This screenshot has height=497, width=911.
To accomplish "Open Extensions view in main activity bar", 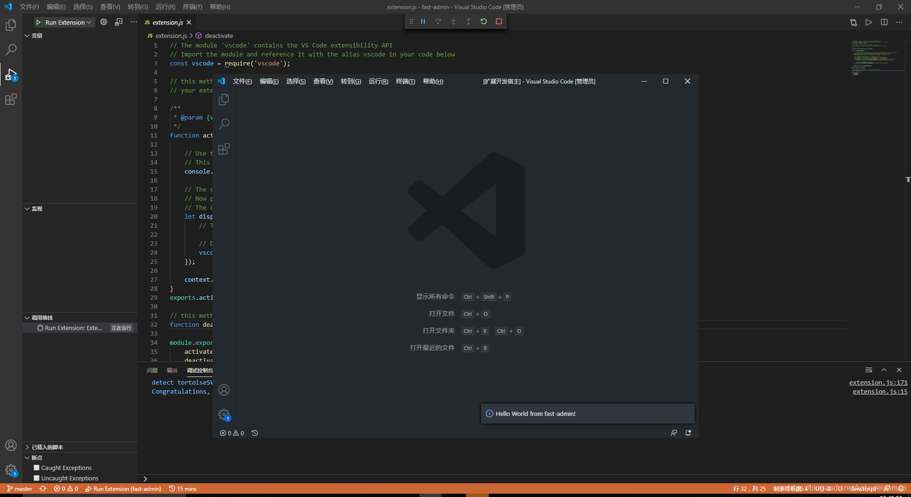I will pos(10,99).
